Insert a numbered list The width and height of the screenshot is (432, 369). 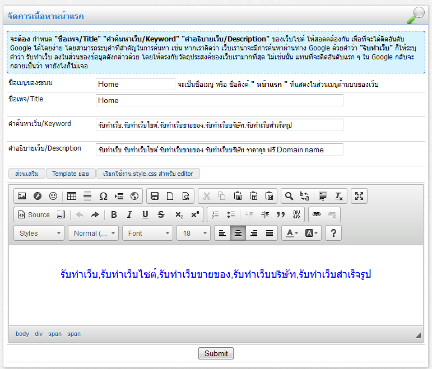(215, 214)
